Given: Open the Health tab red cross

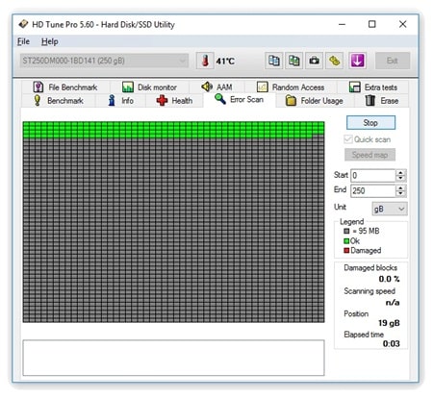Looking at the screenshot, I should coord(162,101).
